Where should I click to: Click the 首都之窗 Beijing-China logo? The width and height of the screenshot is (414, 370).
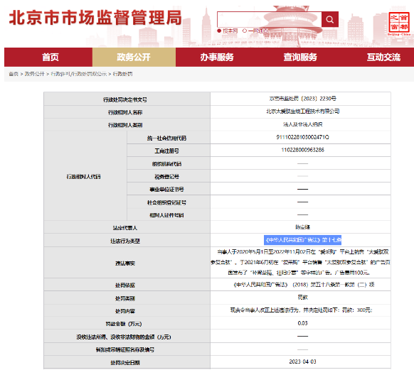coord(399,23)
